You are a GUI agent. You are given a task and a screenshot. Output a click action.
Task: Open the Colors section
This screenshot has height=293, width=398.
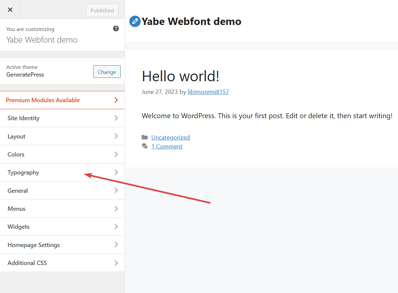tap(62, 154)
